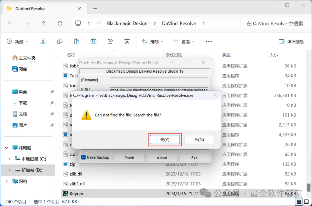Close the DaVinci Resolve Explorer tab

[x=80, y=8]
